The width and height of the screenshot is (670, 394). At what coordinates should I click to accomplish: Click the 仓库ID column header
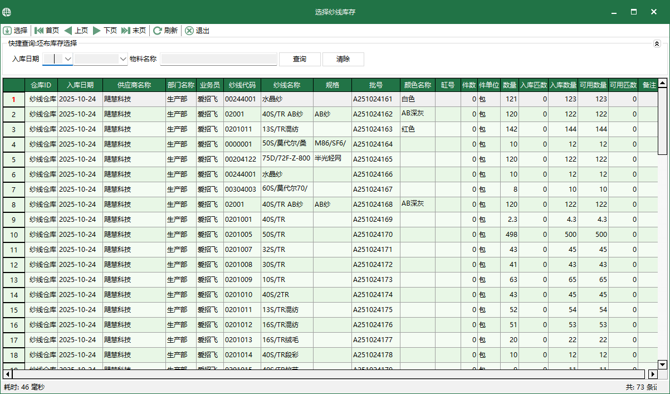(x=42, y=85)
